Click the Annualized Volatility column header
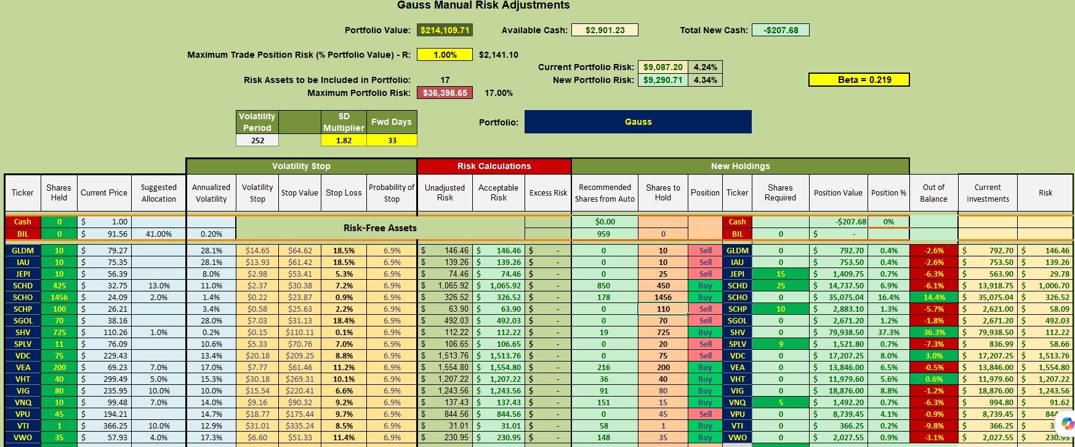This screenshot has width=1075, height=447. pos(211,192)
